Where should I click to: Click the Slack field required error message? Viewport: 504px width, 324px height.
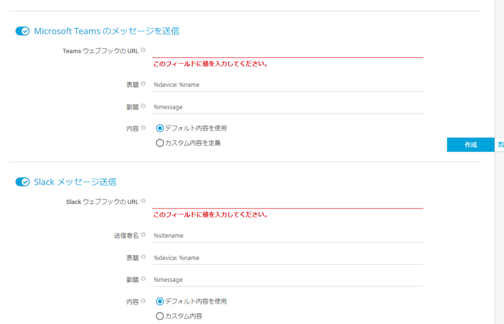pos(211,215)
